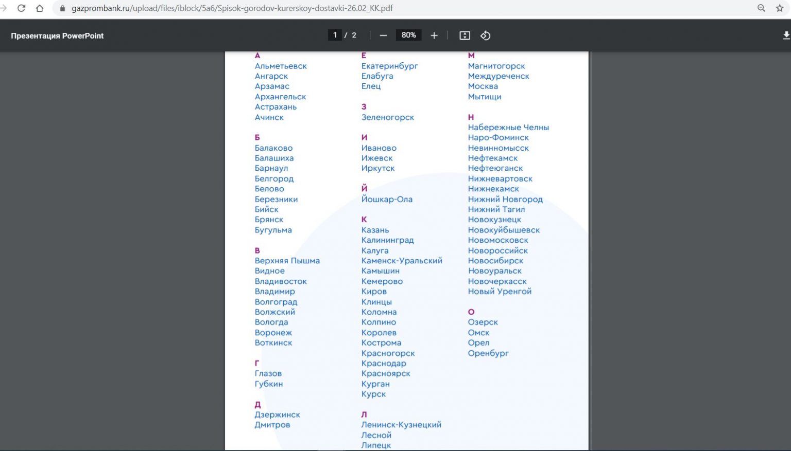Screen dimensions: 791x451
Task: Click the city Ленинск-Кузнецкий
Action: point(401,425)
